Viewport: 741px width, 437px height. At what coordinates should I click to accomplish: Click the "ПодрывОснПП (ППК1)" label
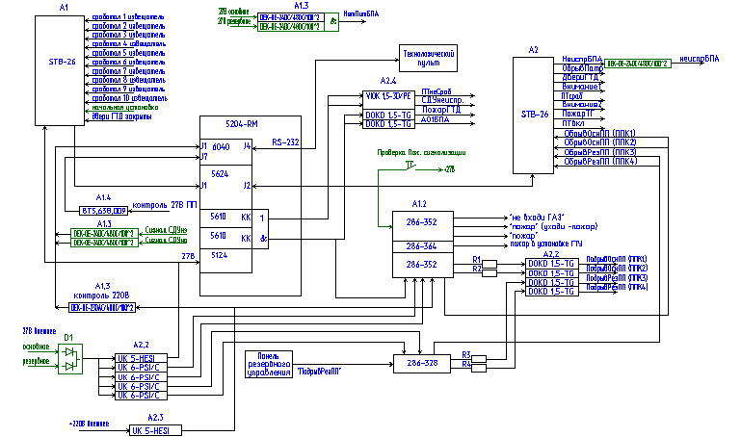[617, 259]
